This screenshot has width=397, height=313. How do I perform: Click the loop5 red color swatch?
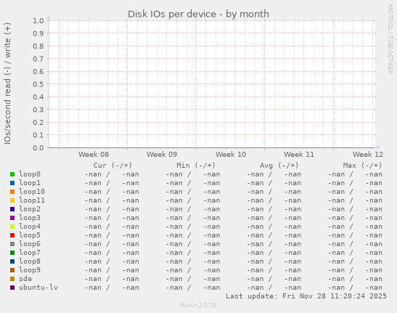[x=12, y=235]
